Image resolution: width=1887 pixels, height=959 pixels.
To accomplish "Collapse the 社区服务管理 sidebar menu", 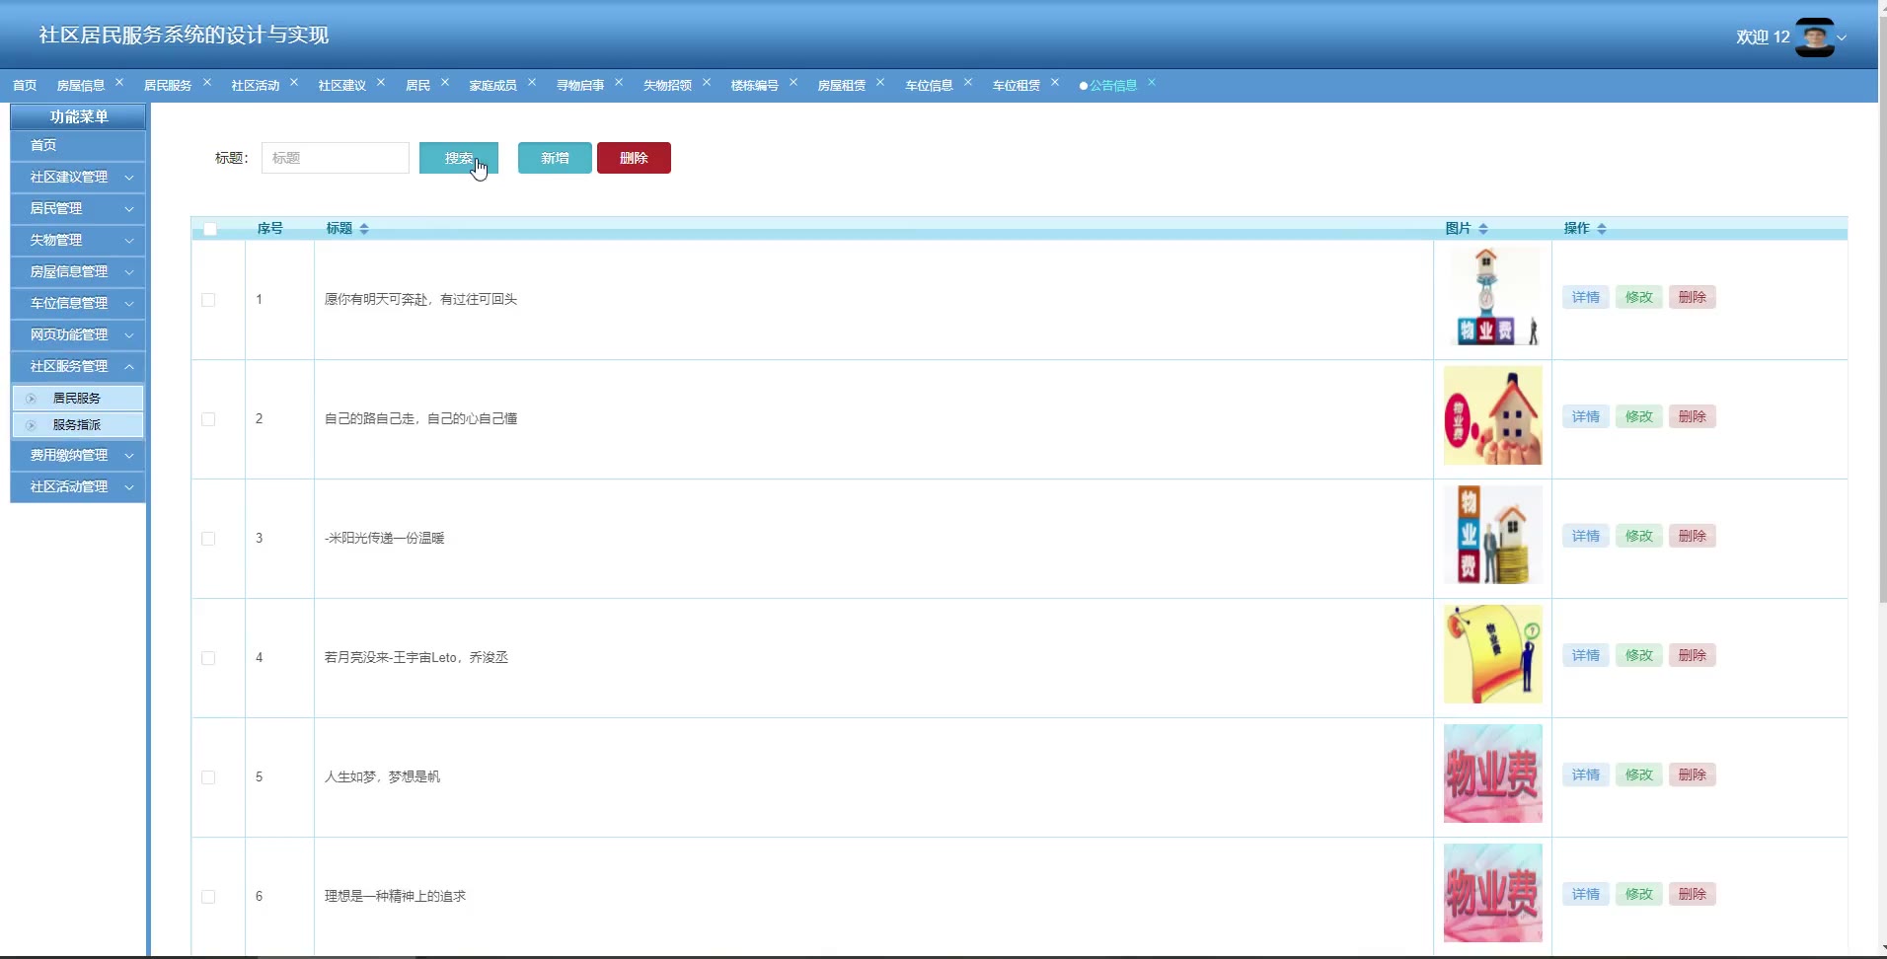I will [78, 367].
